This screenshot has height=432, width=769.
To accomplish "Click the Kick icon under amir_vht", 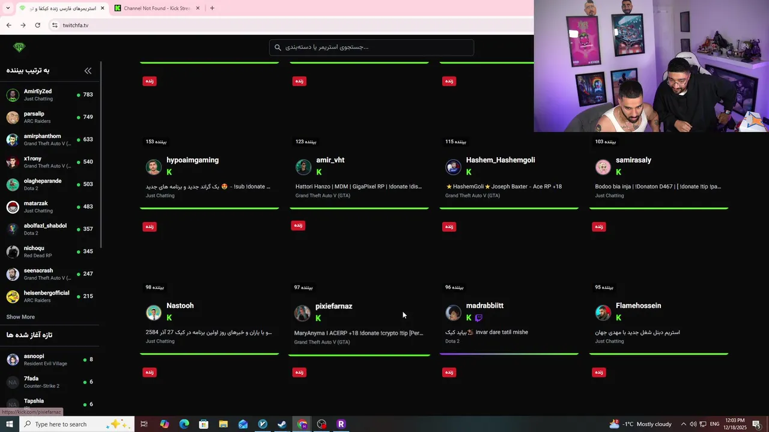I will coord(319,172).
